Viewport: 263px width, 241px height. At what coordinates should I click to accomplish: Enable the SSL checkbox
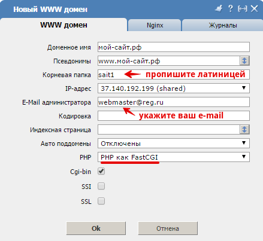101,201
